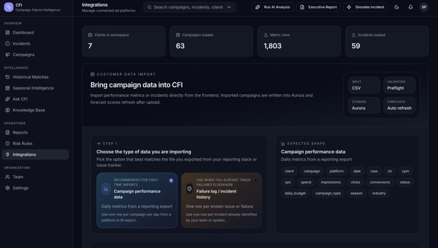Click the Failure log / incident history card
This screenshot has width=438, height=248.
[x=221, y=200]
